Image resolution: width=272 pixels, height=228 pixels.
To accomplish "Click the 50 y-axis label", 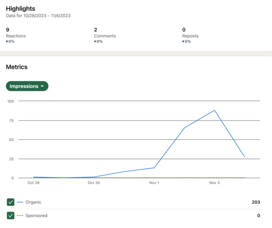I will [x=11, y=140].
